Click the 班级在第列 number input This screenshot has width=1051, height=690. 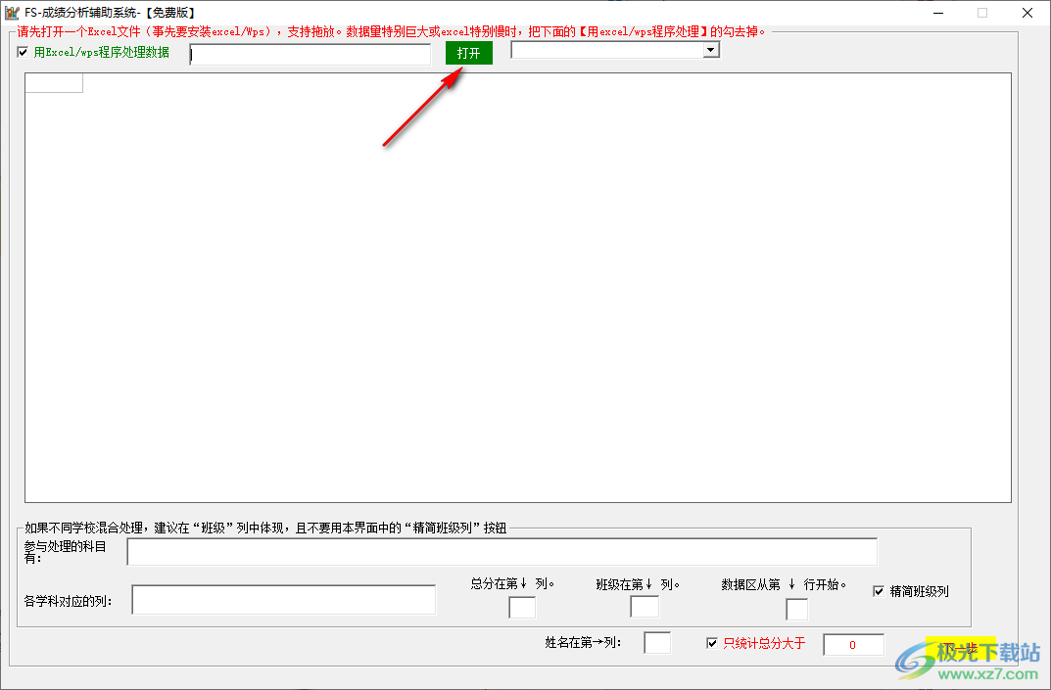[645, 607]
